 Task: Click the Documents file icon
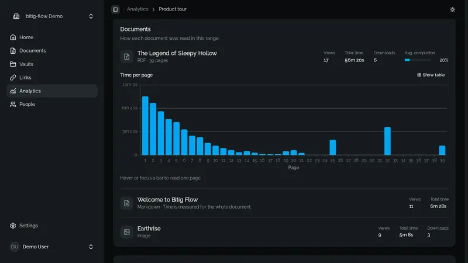pyautogui.click(x=13, y=51)
